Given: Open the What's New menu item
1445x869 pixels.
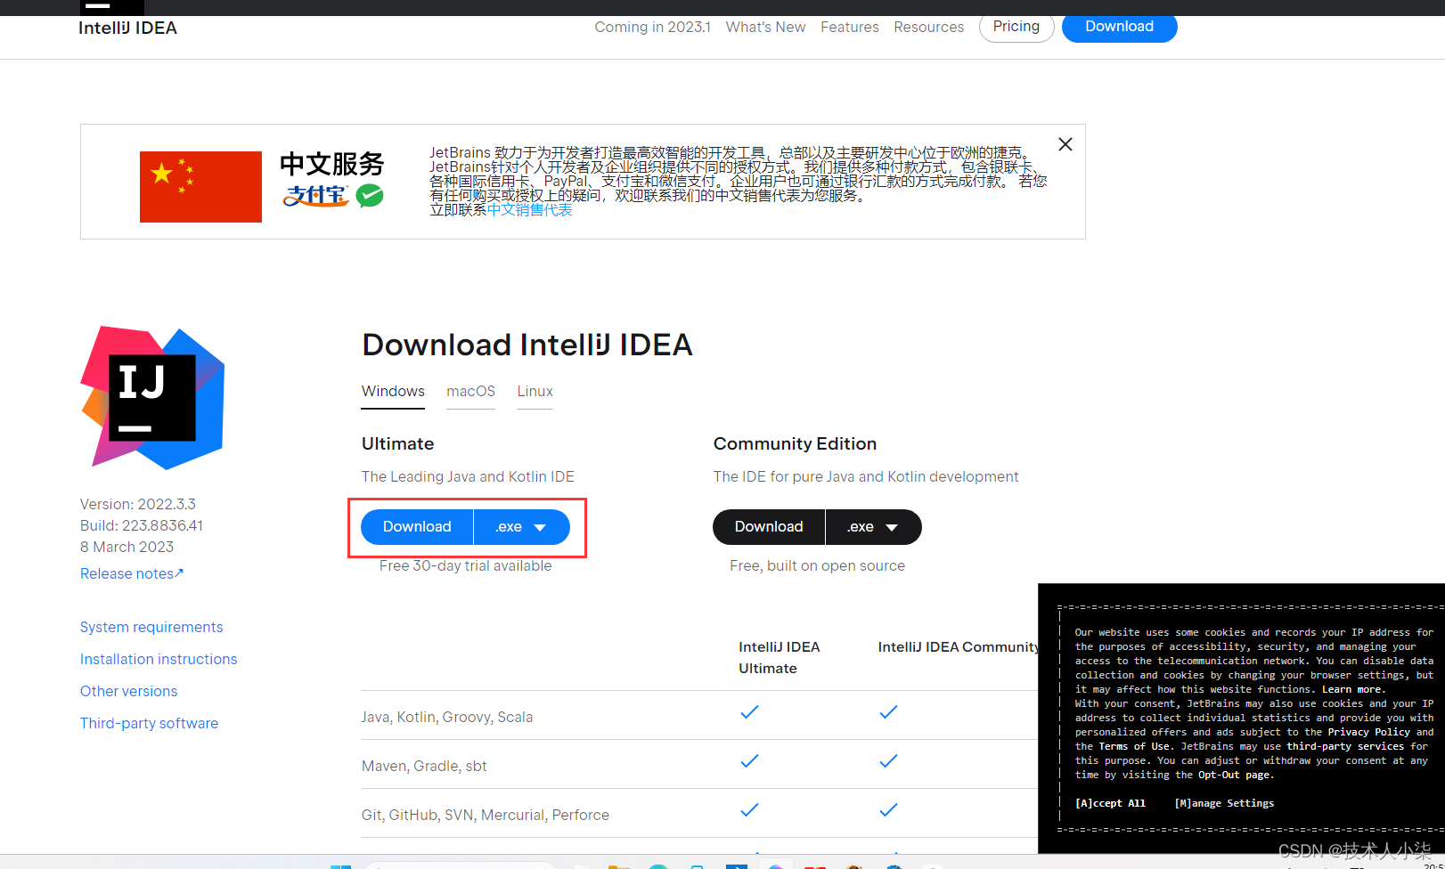Looking at the screenshot, I should point(765,27).
